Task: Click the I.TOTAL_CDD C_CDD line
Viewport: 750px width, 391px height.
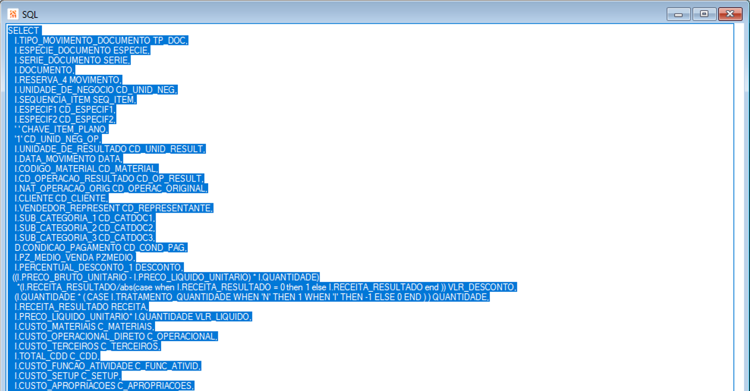Action: tap(58, 356)
